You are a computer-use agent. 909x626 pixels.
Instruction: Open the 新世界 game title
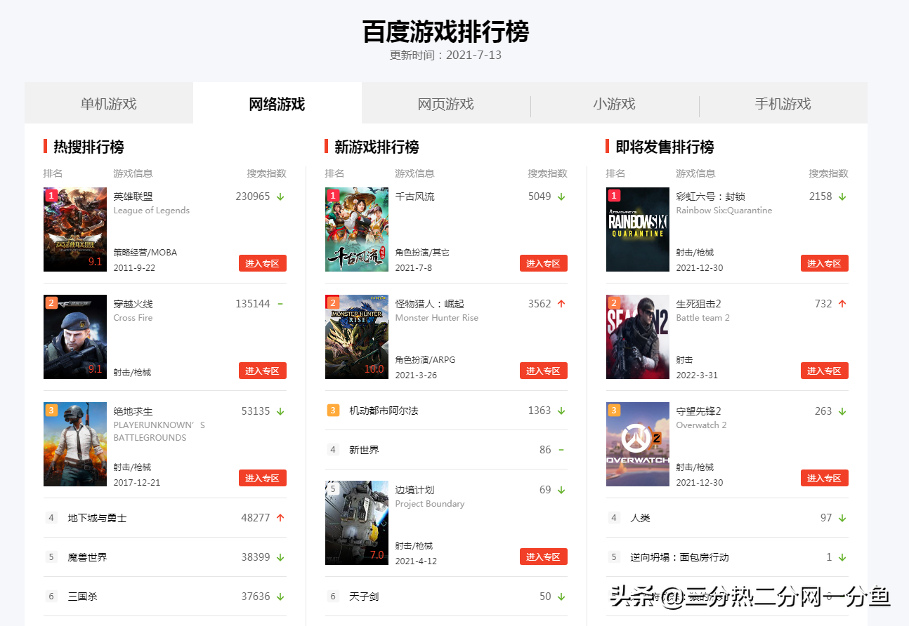[x=364, y=450]
